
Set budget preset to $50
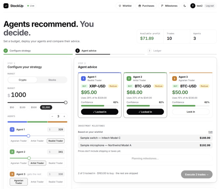[12, 107]
